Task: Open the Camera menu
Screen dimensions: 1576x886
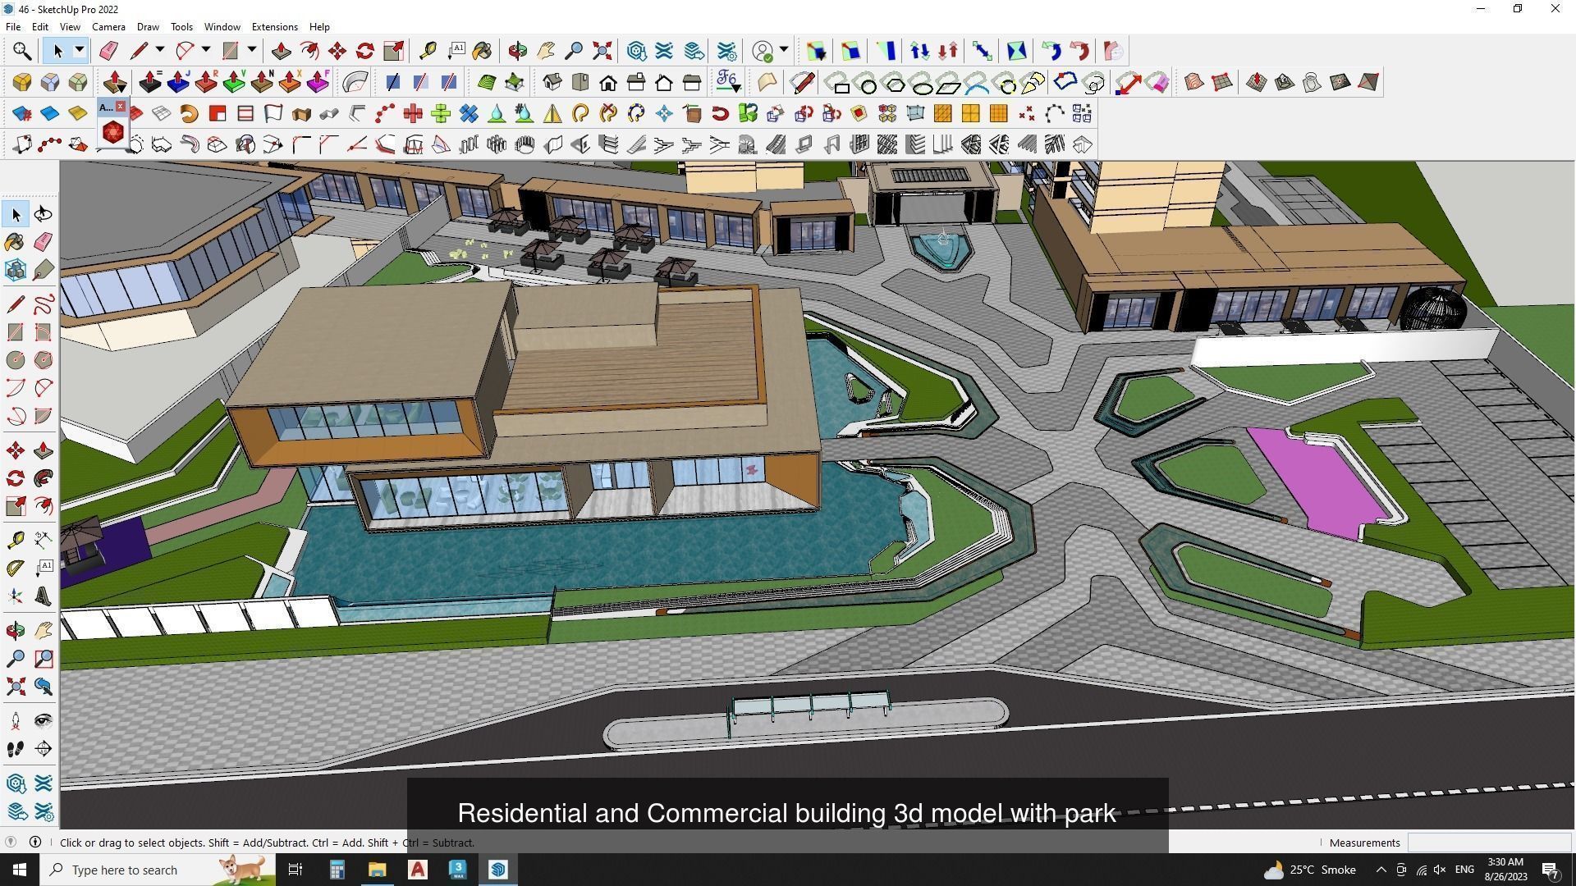Action: pyautogui.click(x=108, y=27)
